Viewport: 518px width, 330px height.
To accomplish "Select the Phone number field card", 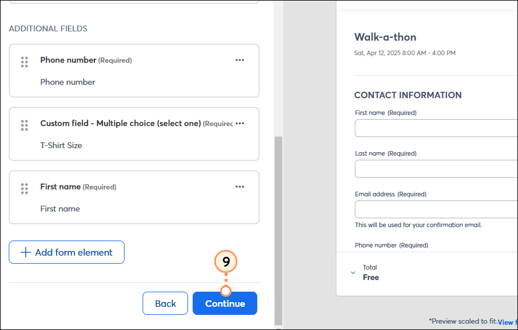I will point(134,70).
